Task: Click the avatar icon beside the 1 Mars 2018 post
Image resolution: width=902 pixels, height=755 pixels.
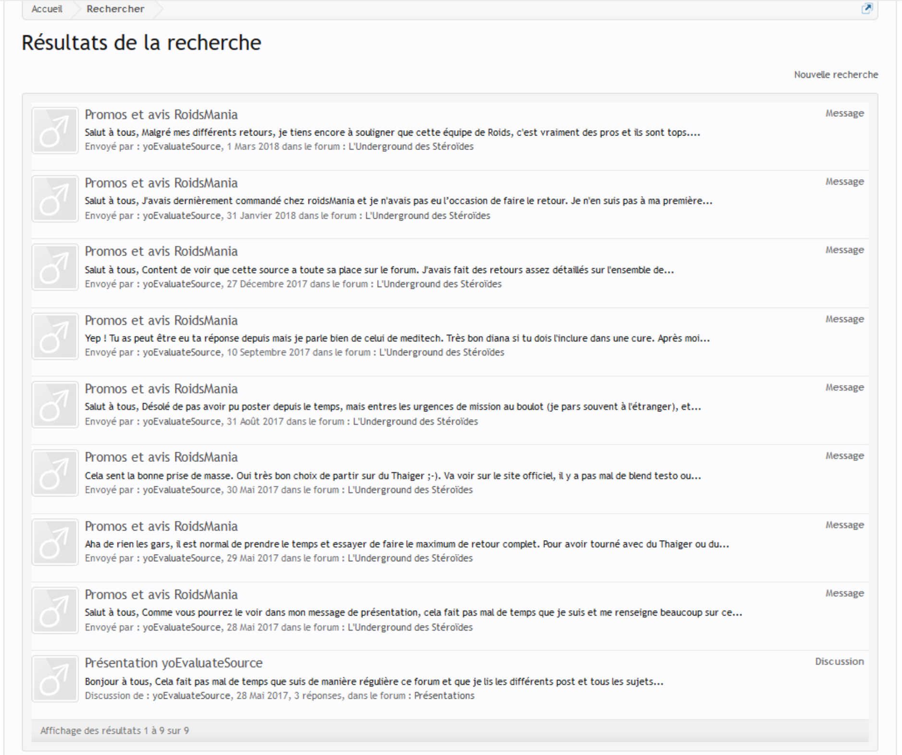Action: tap(55, 130)
